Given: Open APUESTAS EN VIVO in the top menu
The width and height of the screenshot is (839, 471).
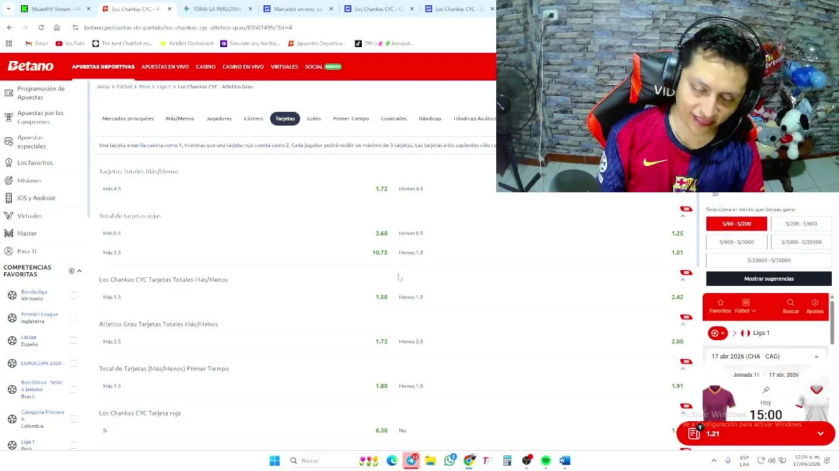Looking at the screenshot, I should point(165,67).
